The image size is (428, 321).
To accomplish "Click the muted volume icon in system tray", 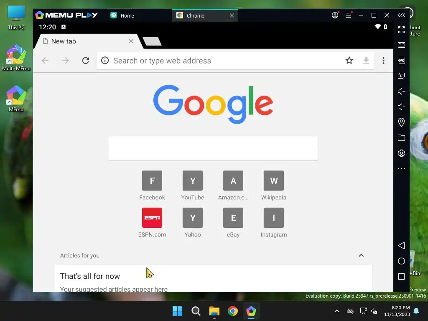I will [374, 311].
